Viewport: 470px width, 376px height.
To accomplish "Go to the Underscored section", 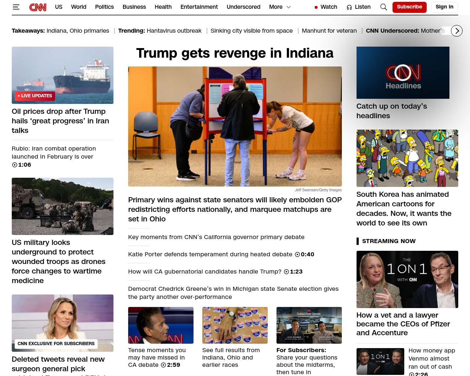I will click(x=243, y=7).
